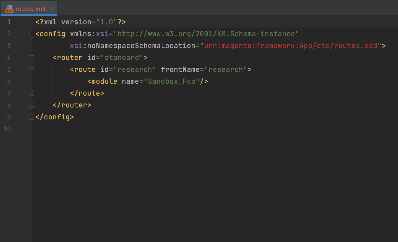Collapse the config element fold on line 2
This screenshot has width=398, height=242.
pyautogui.click(x=32, y=34)
